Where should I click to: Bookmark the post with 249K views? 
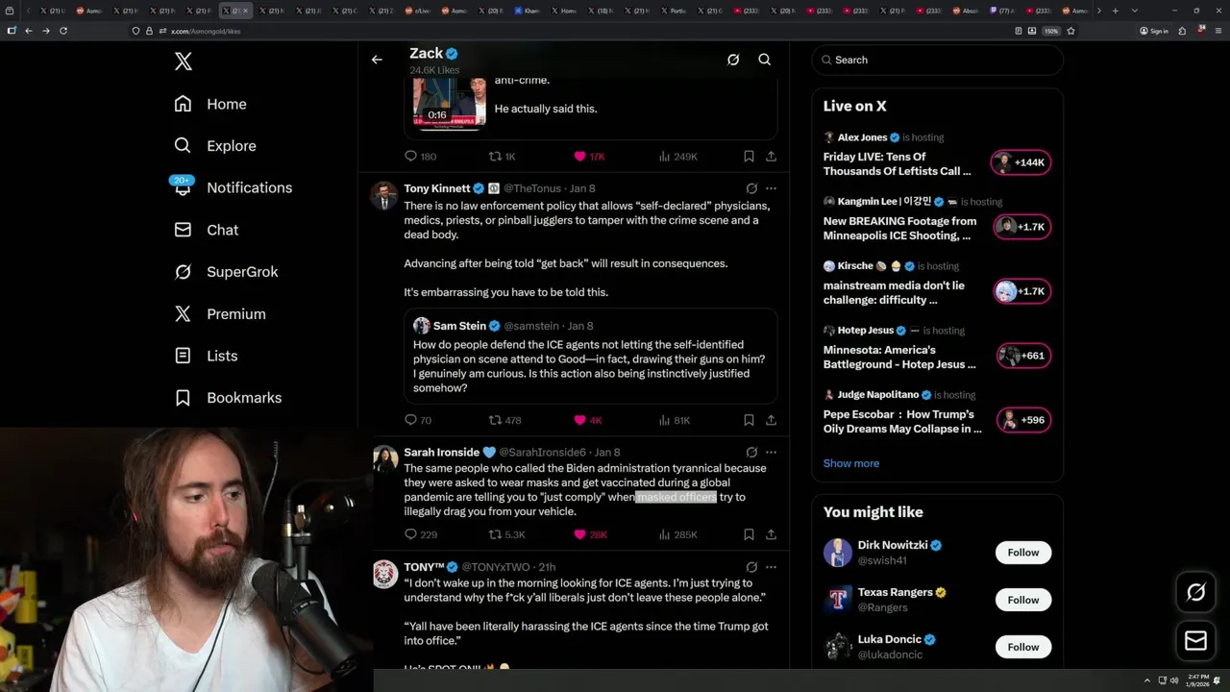(749, 156)
